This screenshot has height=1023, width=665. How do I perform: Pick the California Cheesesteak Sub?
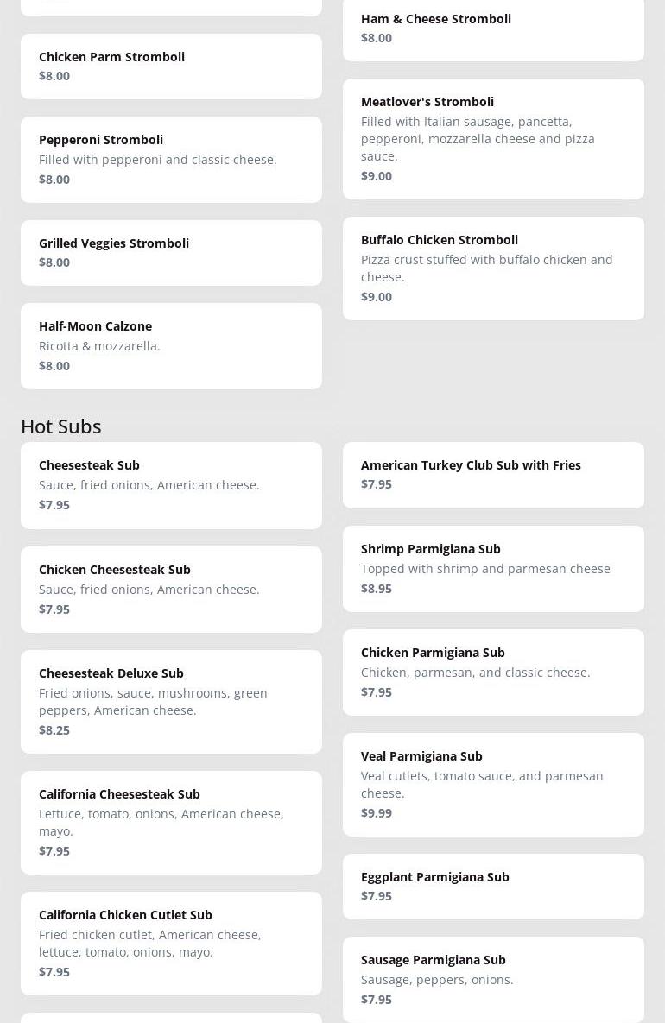(x=171, y=822)
